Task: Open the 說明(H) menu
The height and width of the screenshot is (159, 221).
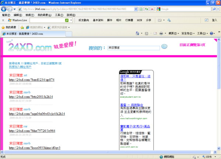Action: click(71, 15)
